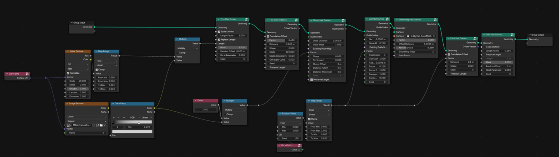Screen dimensions: 559x157
Task: Add a color stop with the plus icon in Color Ramp
Action: click(x=114, y=117)
